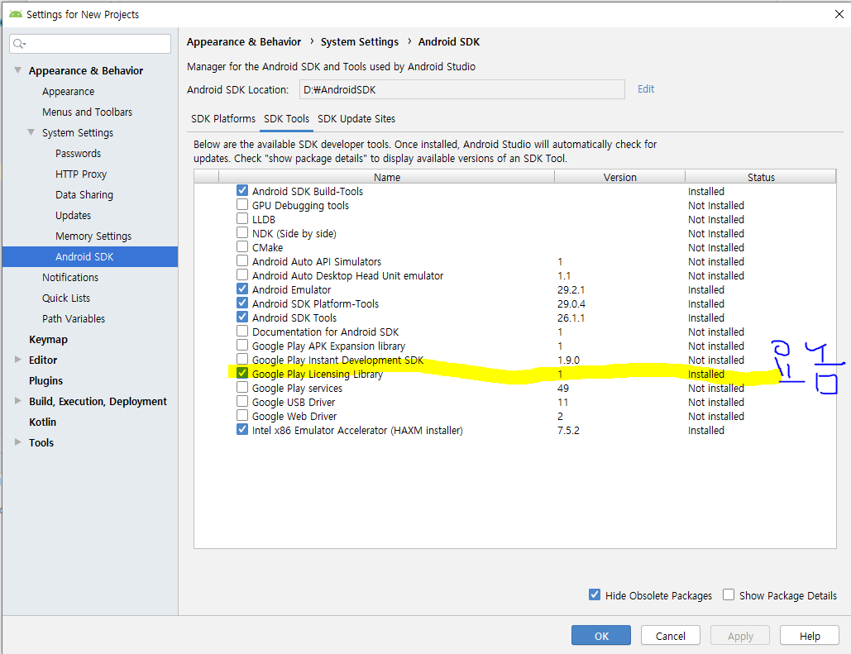
Task: Uncheck the Android SDK Tools checkbox
Action: tap(242, 317)
